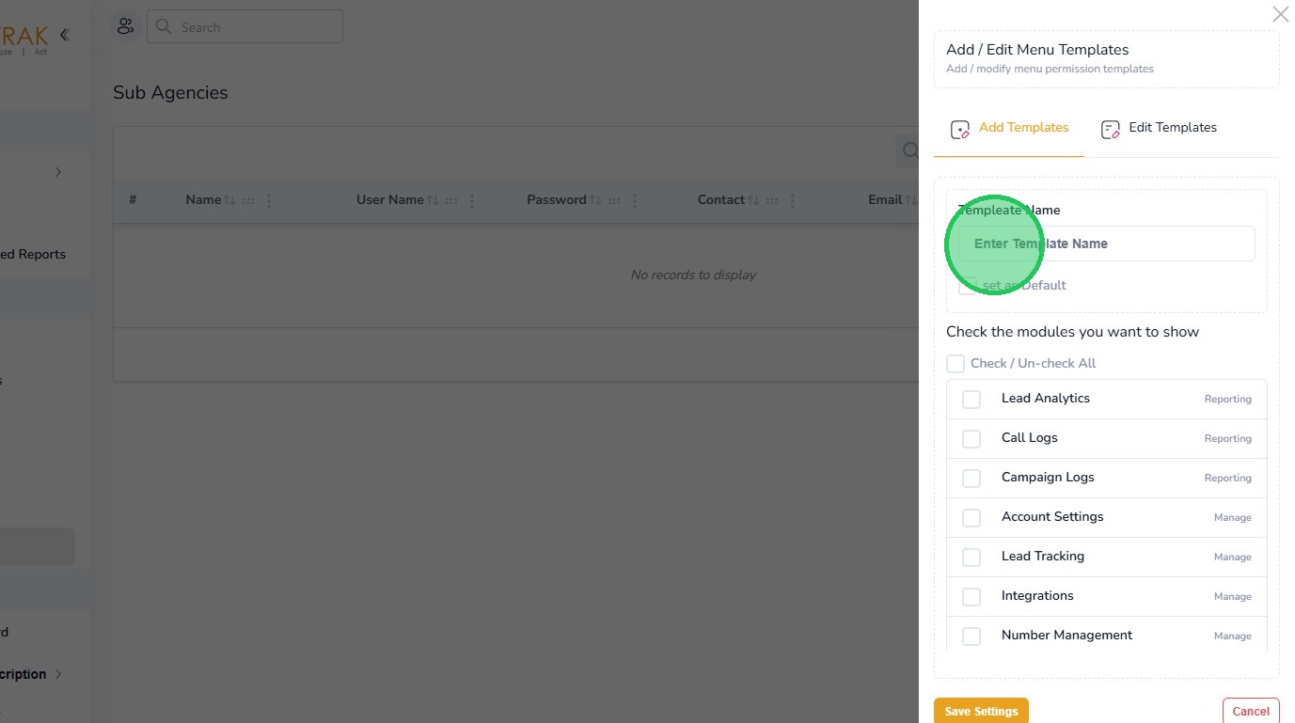Open the Contact column options menu
The height and width of the screenshot is (723, 1295).
coord(793,200)
